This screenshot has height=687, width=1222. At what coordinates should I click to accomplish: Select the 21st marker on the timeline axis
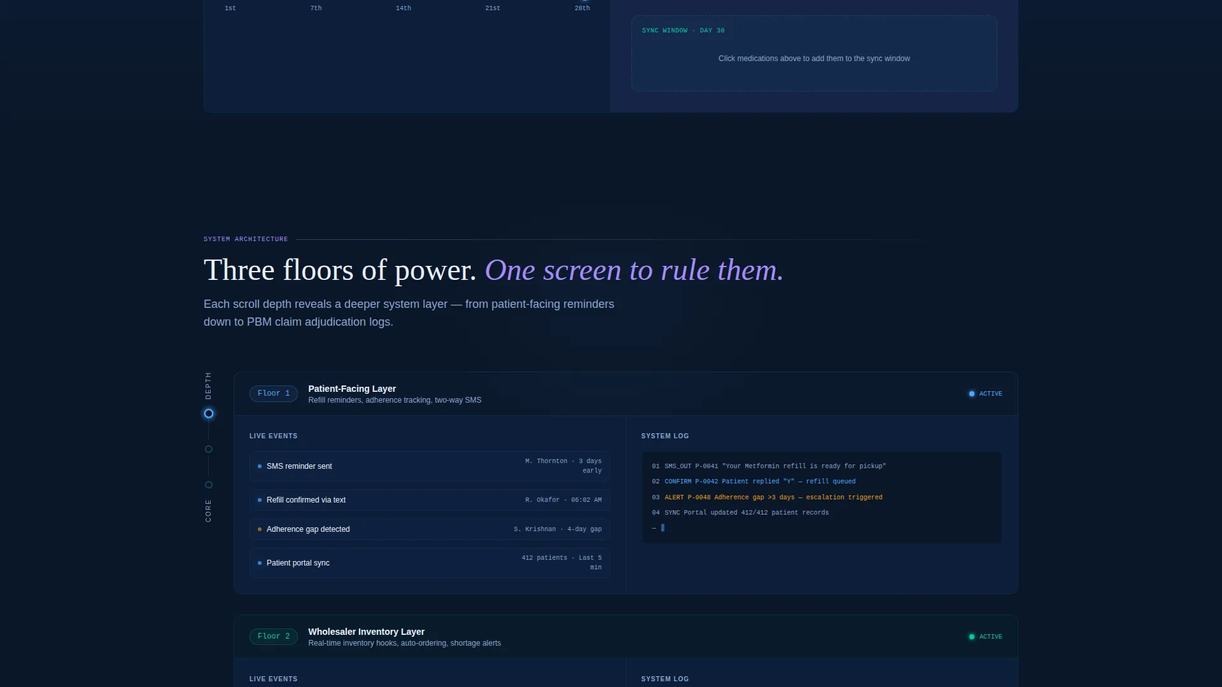493,8
